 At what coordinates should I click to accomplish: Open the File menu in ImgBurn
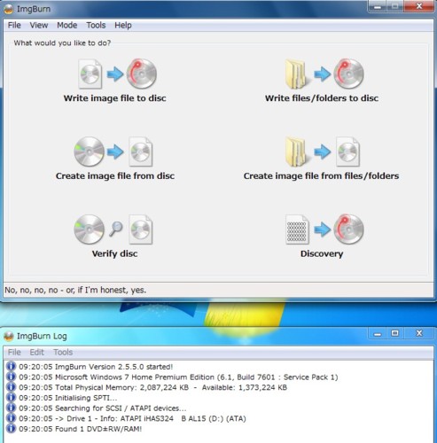click(14, 26)
